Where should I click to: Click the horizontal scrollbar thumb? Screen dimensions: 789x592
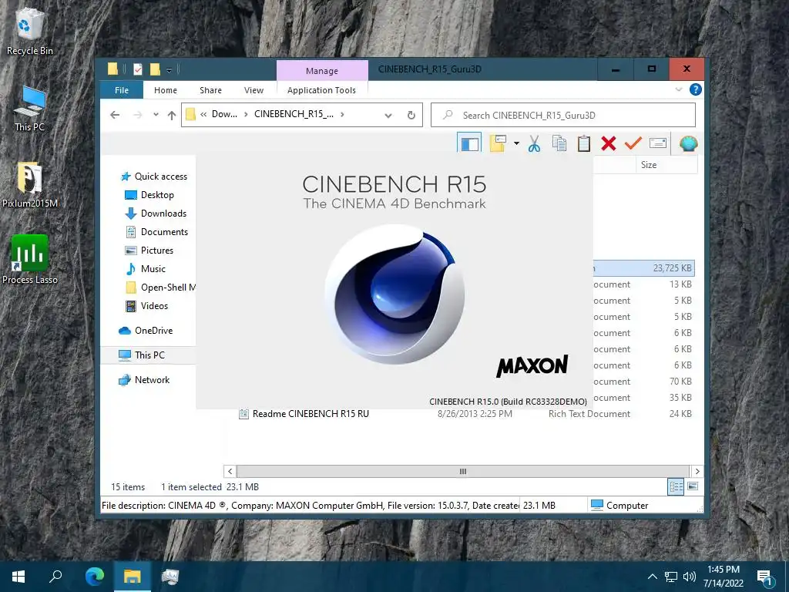[x=462, y=471]
